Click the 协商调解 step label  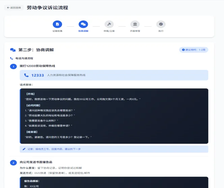point(83,31)
